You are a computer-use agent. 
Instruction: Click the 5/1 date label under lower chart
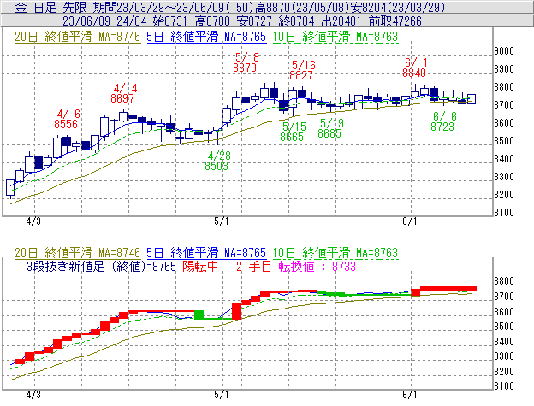222,394
